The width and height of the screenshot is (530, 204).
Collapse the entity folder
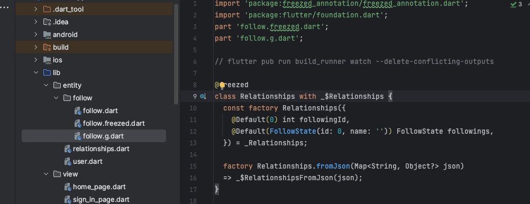tap(46, 86)
